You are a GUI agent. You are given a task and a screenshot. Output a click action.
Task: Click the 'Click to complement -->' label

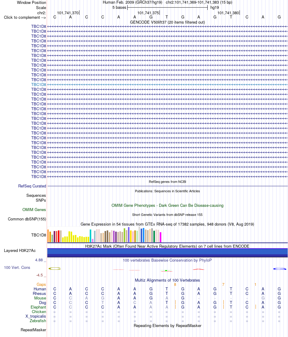point(25,17)
